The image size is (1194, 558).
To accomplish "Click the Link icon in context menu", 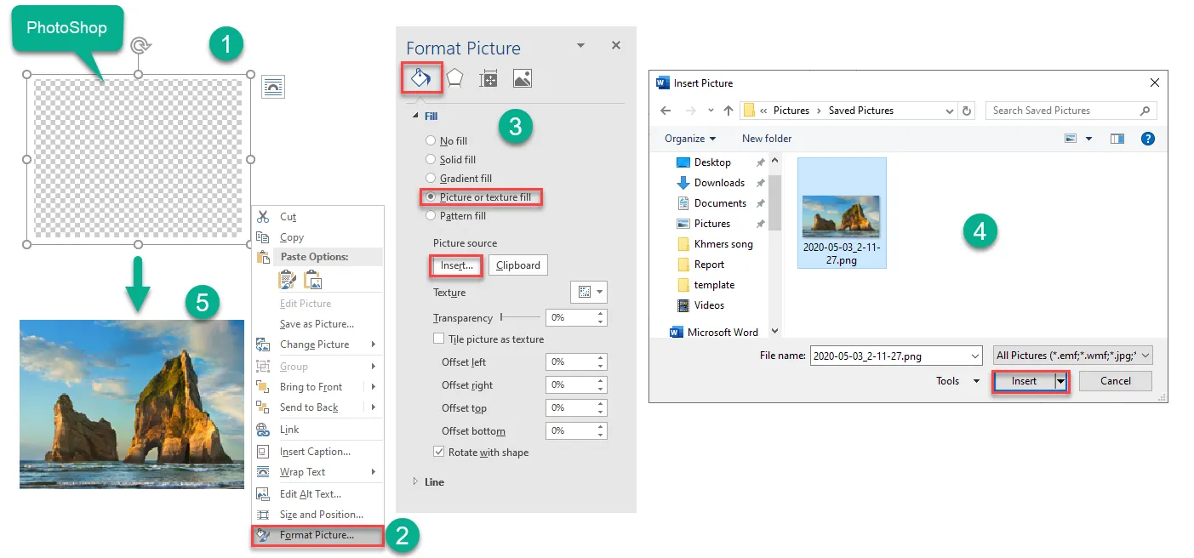I will [263, 430].
